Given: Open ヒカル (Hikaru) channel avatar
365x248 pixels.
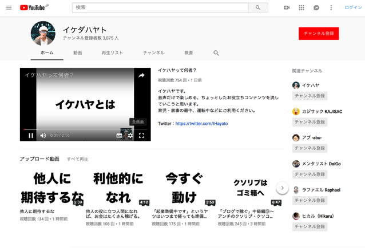Looking at the screenshot, I should click(296, 216).
